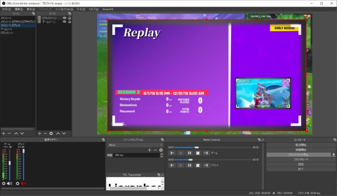
Task: Open the StreamFX menu
Action: click(x=108, y=9)
